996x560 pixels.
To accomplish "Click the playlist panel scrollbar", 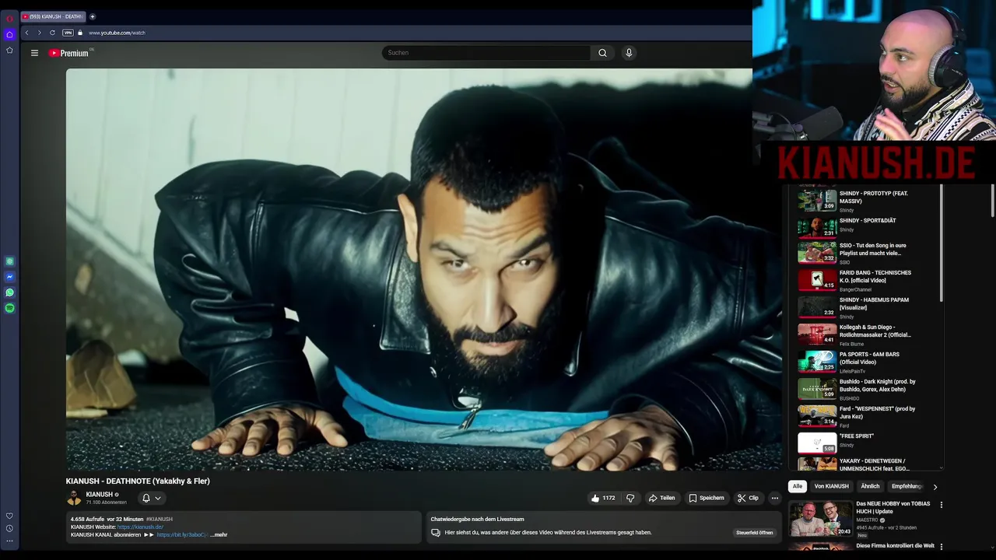I will [x=942, y=243].
